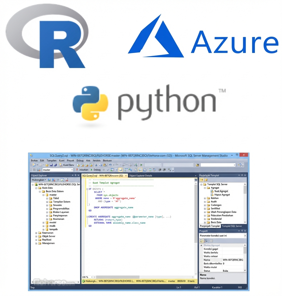Switch to the Templat SQL Server tab
The height and width of the screenshot is (296, 282).
[x=232, y=226]
